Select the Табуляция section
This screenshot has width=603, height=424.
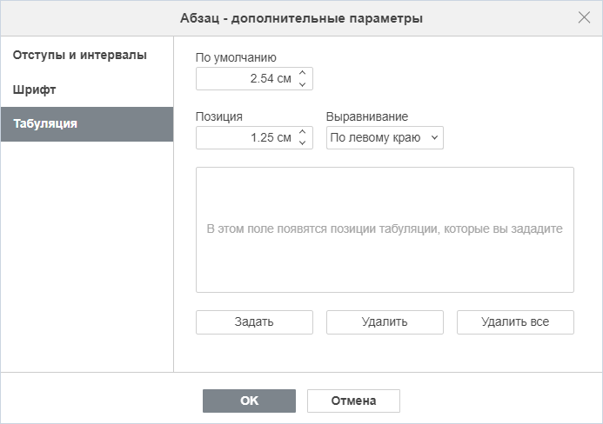click(x=87, y=124)
